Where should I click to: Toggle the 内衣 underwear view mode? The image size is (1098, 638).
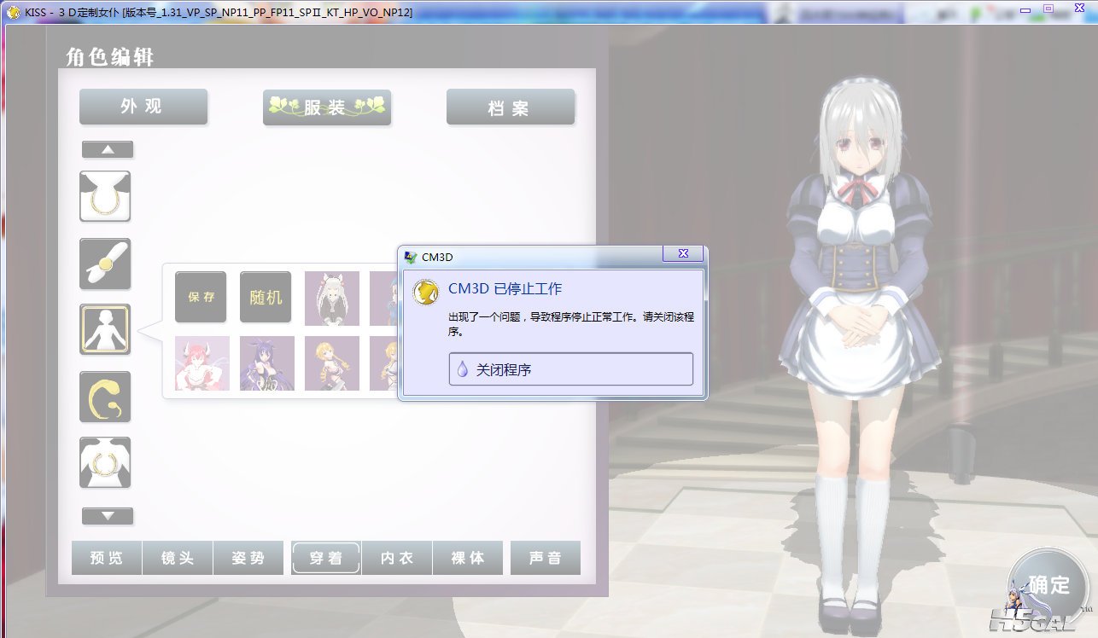[397, 558]
